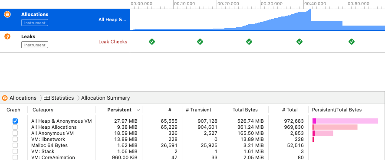Screen dimensions: 385x160
Task: Click the Instrument button under Leaks
Action: (x=35, y=45)
